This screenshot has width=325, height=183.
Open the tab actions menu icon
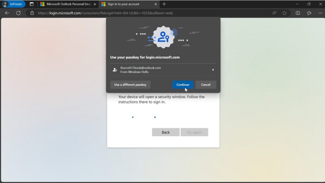point(31,4)
